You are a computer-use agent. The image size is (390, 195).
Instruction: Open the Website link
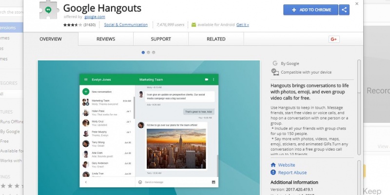click(287, 165)
